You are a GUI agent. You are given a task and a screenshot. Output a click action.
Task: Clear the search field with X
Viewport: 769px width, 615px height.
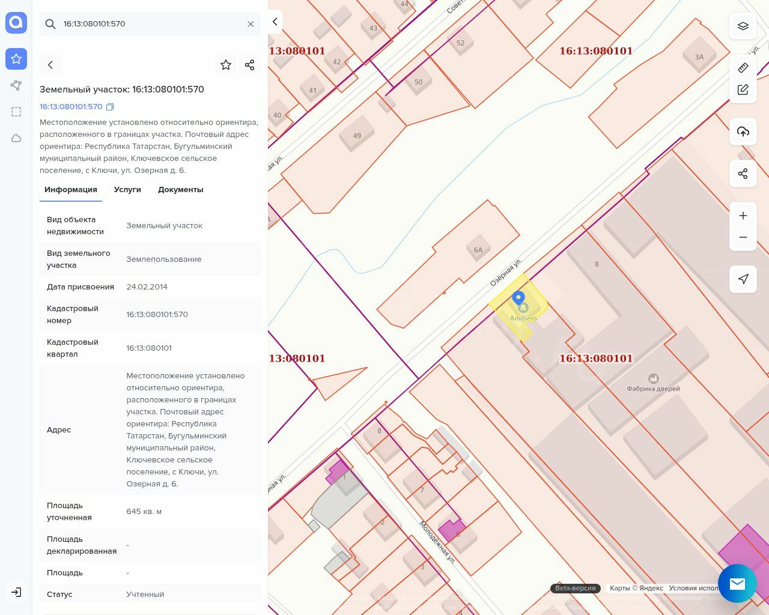click(251, 24)
